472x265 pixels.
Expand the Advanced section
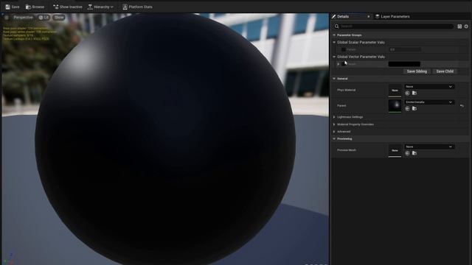[334, 132]
